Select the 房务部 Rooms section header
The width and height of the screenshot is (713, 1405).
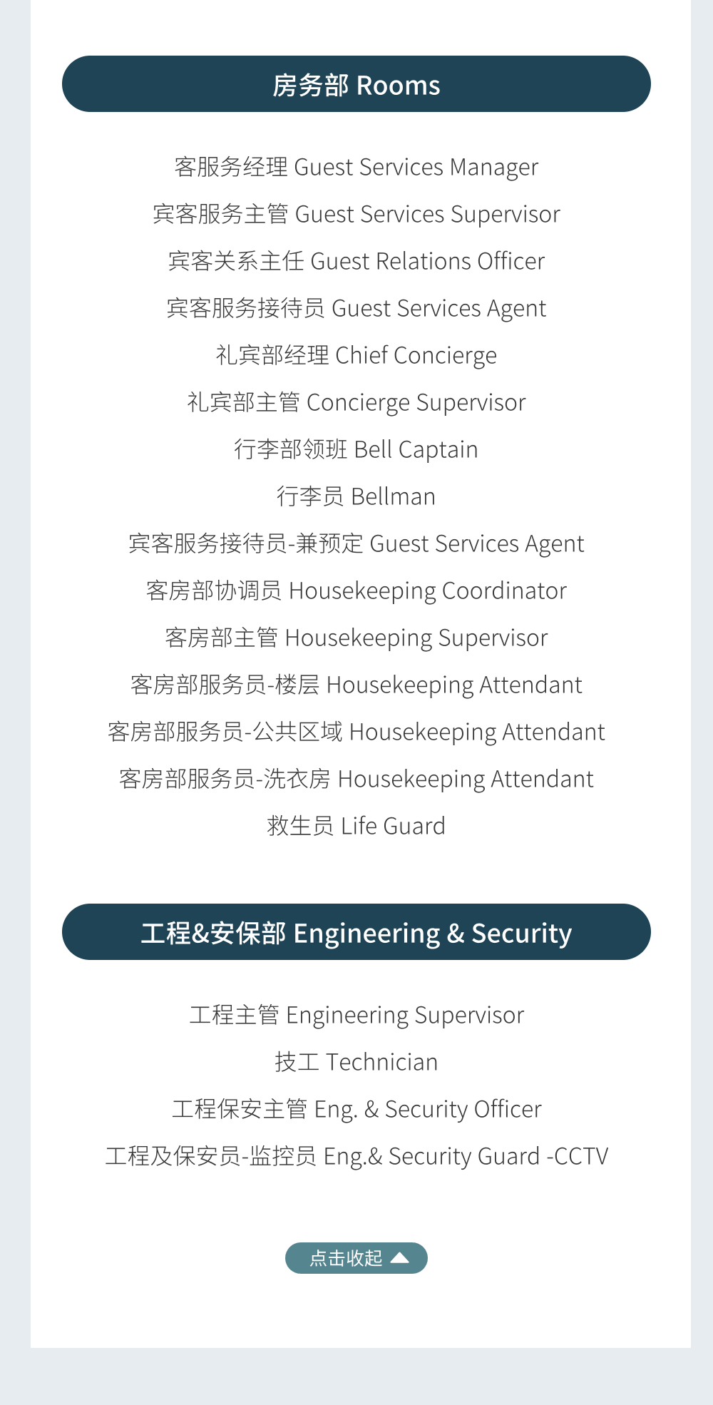356,85
